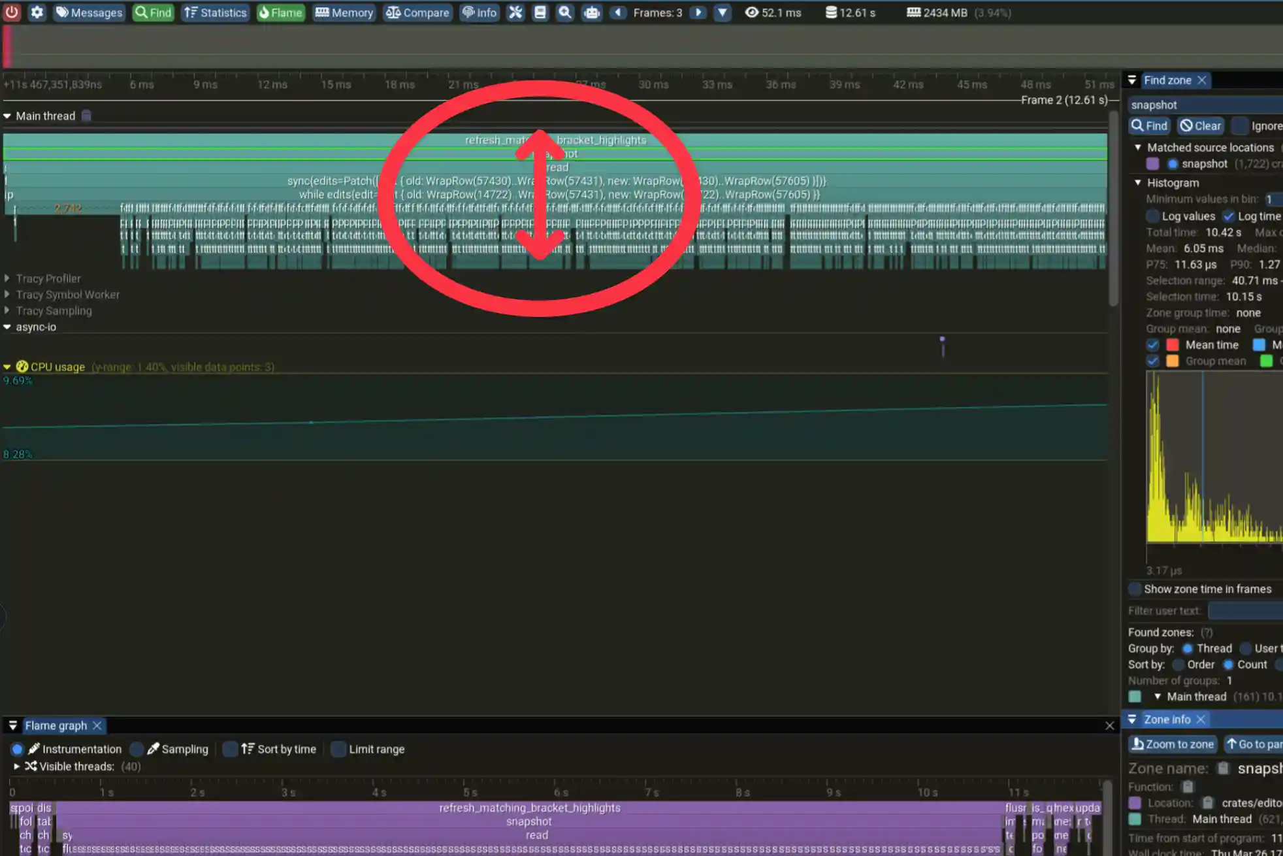Click the robot assistant icon
Screen dimensions: 1283x856
592,12
